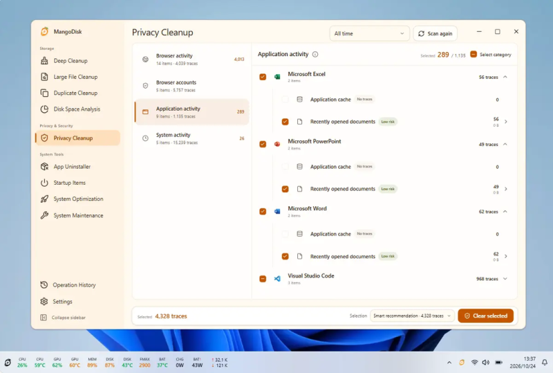Open System Optimization rocket icon
The height and width of the screenshot is (373, 553).
[x=44, y=199]
